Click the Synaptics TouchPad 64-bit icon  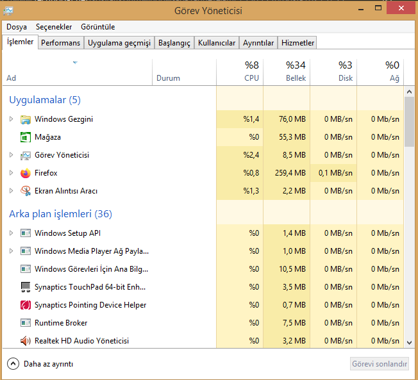click(x=26, y=287)
